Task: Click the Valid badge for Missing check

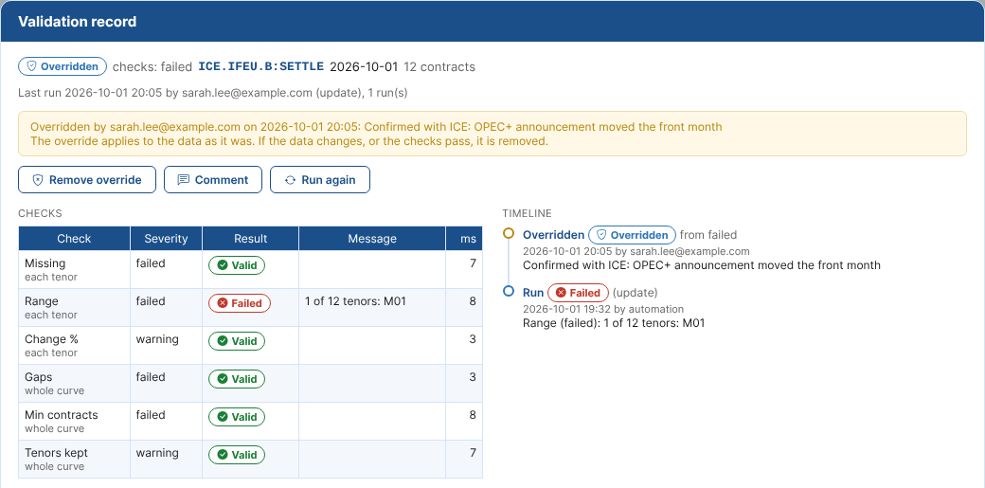Action: (237, 265)
